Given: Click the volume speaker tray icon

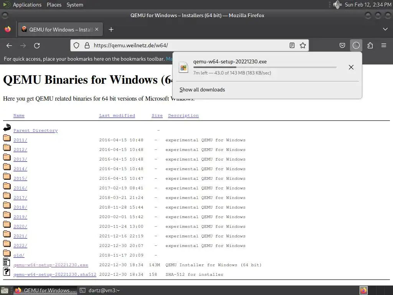Looking at the screenshot, I should coord(337,5).
